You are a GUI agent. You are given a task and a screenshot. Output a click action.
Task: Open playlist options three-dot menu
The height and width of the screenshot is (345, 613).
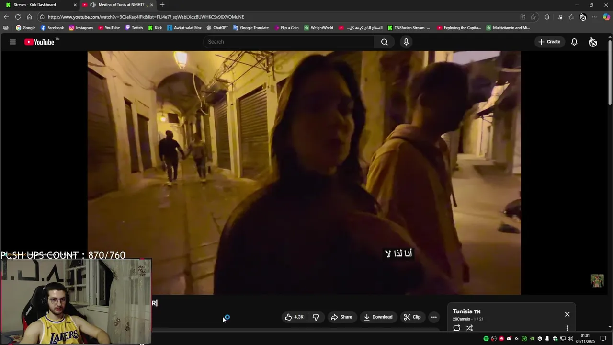point(567,328)
